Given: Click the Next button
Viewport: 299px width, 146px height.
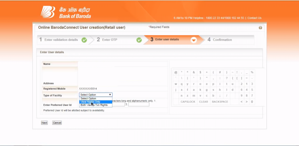Looking at the screenshot, I should (44, 123).
